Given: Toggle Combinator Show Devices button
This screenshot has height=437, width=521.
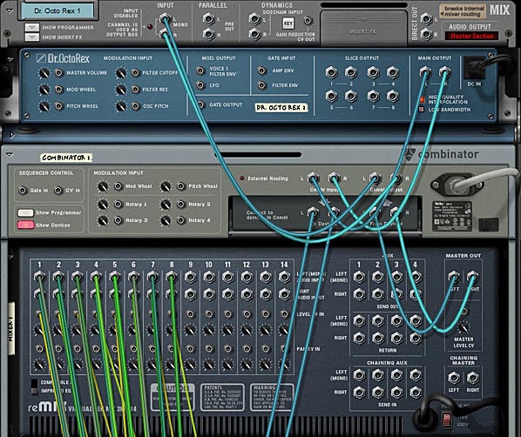Looking at the screenshot, I should coord(25,225).
